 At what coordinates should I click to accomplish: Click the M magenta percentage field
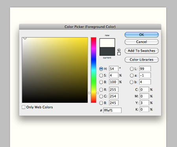[x=144, y=96]
